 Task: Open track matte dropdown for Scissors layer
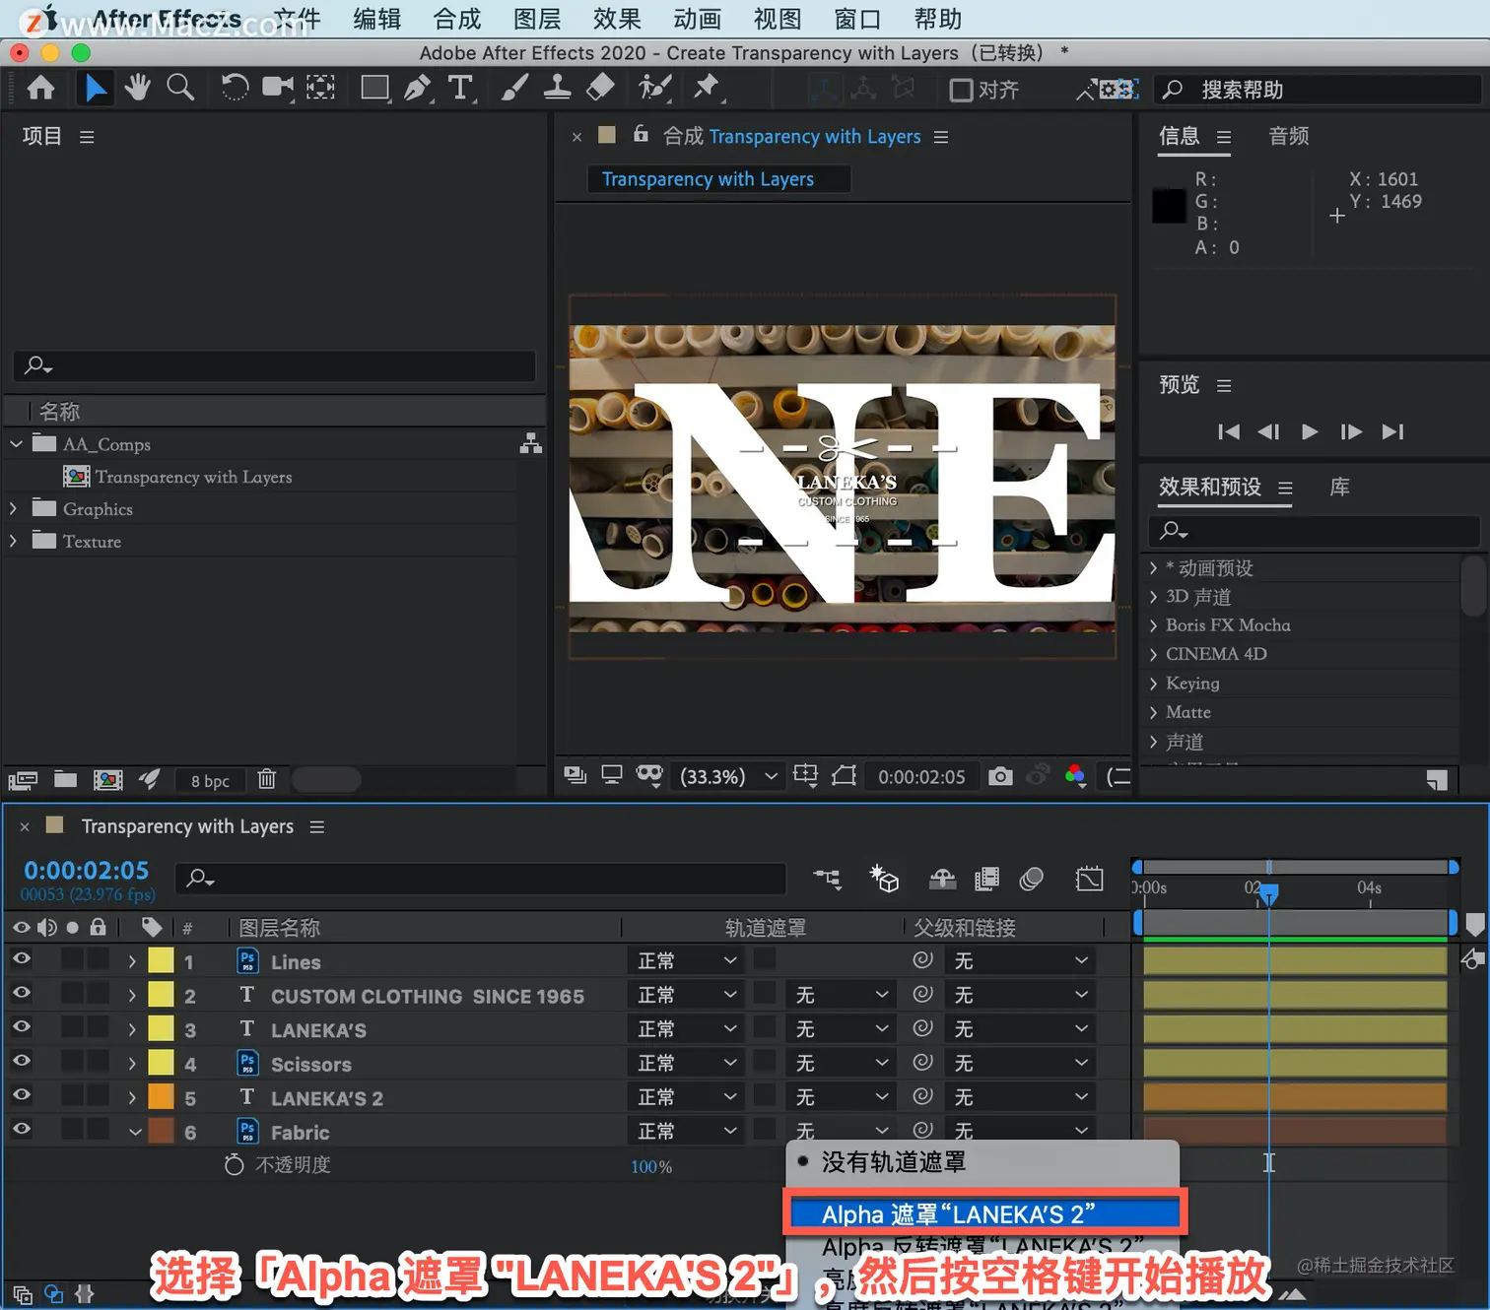tap(841, 1064)
